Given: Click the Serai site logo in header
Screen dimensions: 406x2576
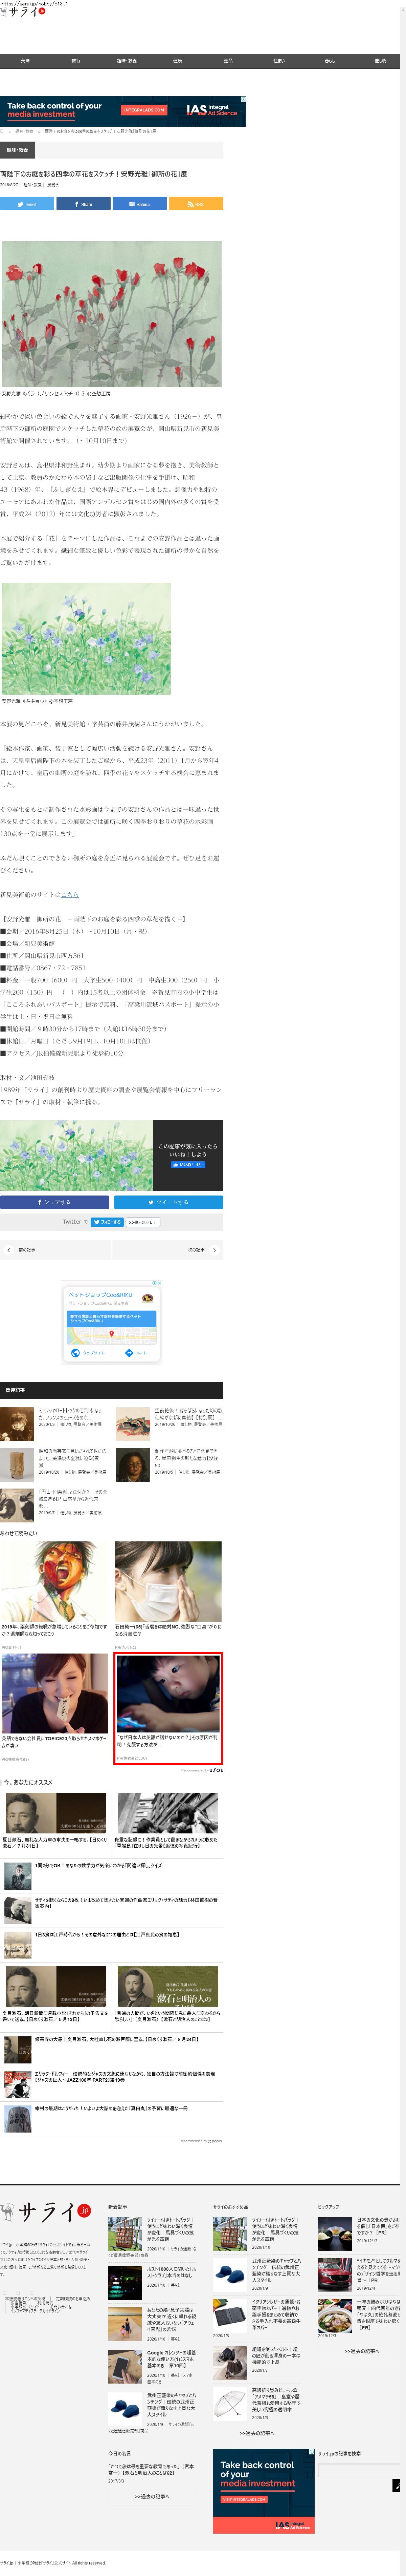Looking at the screenshot, I should pos(22,12).
